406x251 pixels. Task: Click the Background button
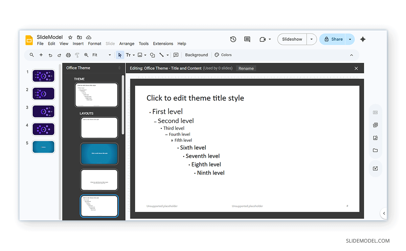coord(197,55)
